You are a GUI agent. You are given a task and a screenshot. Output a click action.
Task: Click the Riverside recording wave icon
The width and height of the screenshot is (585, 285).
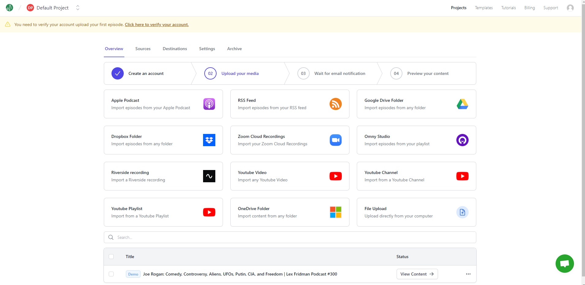209,176
